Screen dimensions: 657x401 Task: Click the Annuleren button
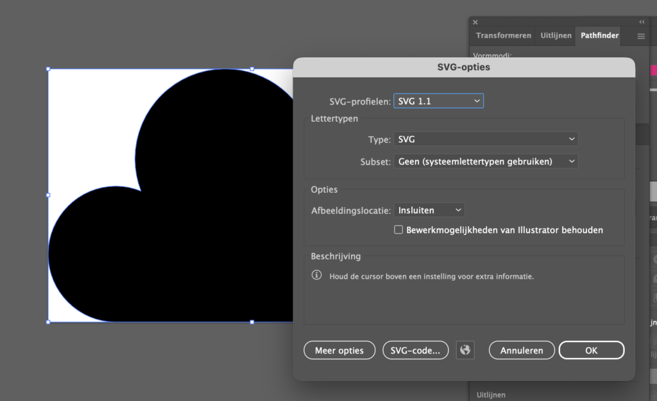point(522,350)
